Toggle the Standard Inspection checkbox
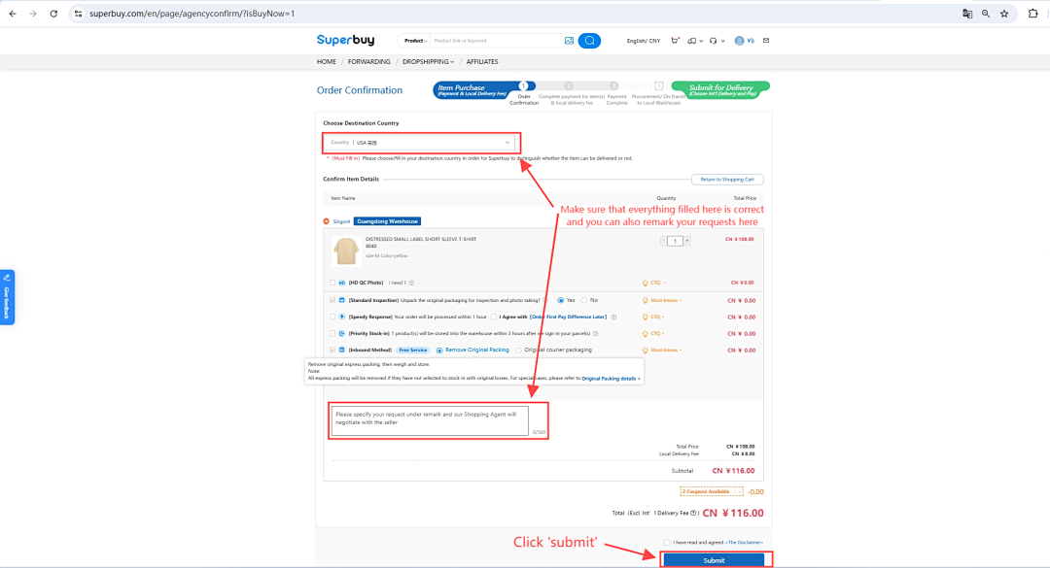Image resolution: width=1050 pixels, height=568 pixels. click(332, 300)
